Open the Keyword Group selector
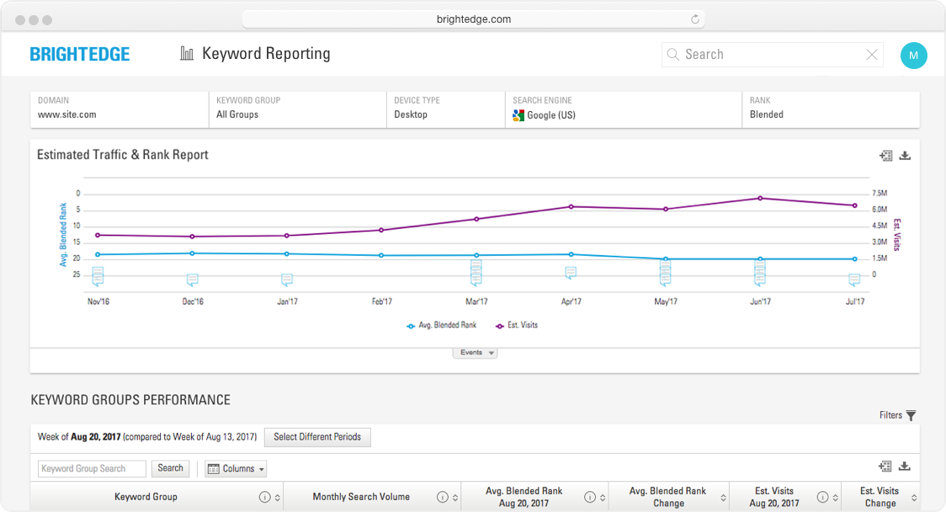This screenshot has width=946, height=512. click(x=297, y=108)
